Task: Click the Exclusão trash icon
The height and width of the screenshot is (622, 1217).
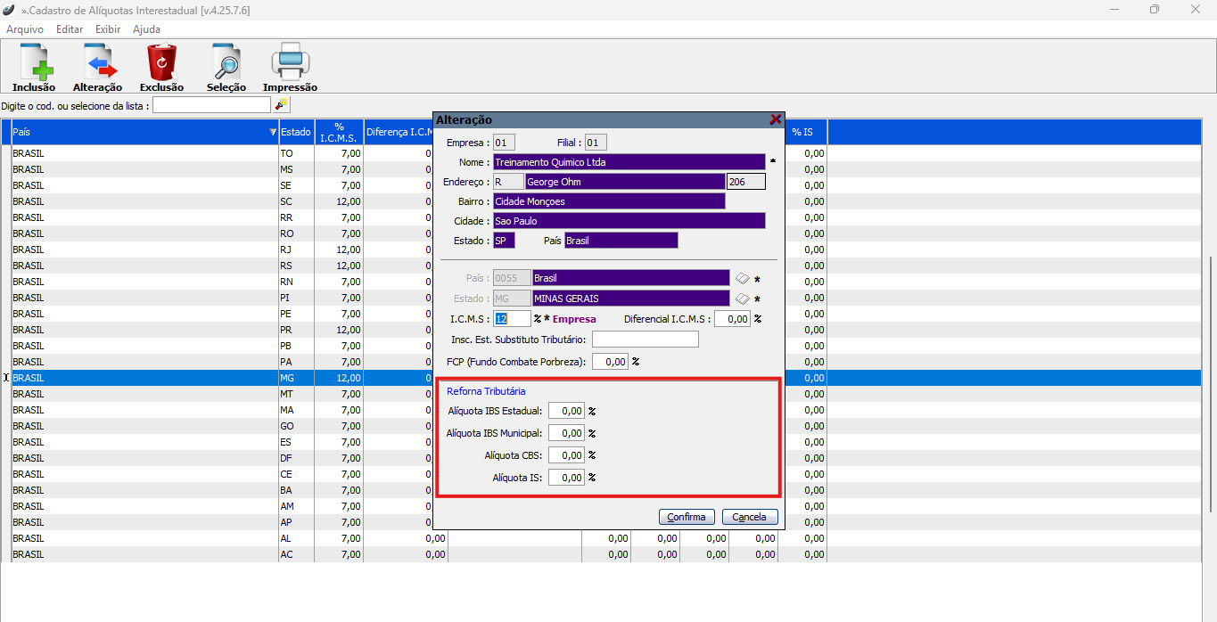Action: [x=161, y=63]
